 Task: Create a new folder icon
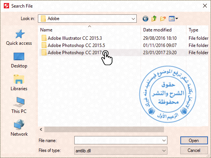pyautogui.click(x=163, y=19)
